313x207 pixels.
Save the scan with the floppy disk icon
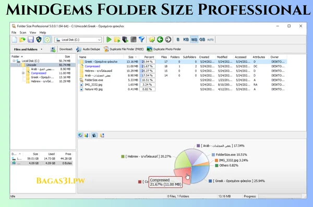point(31,40)
